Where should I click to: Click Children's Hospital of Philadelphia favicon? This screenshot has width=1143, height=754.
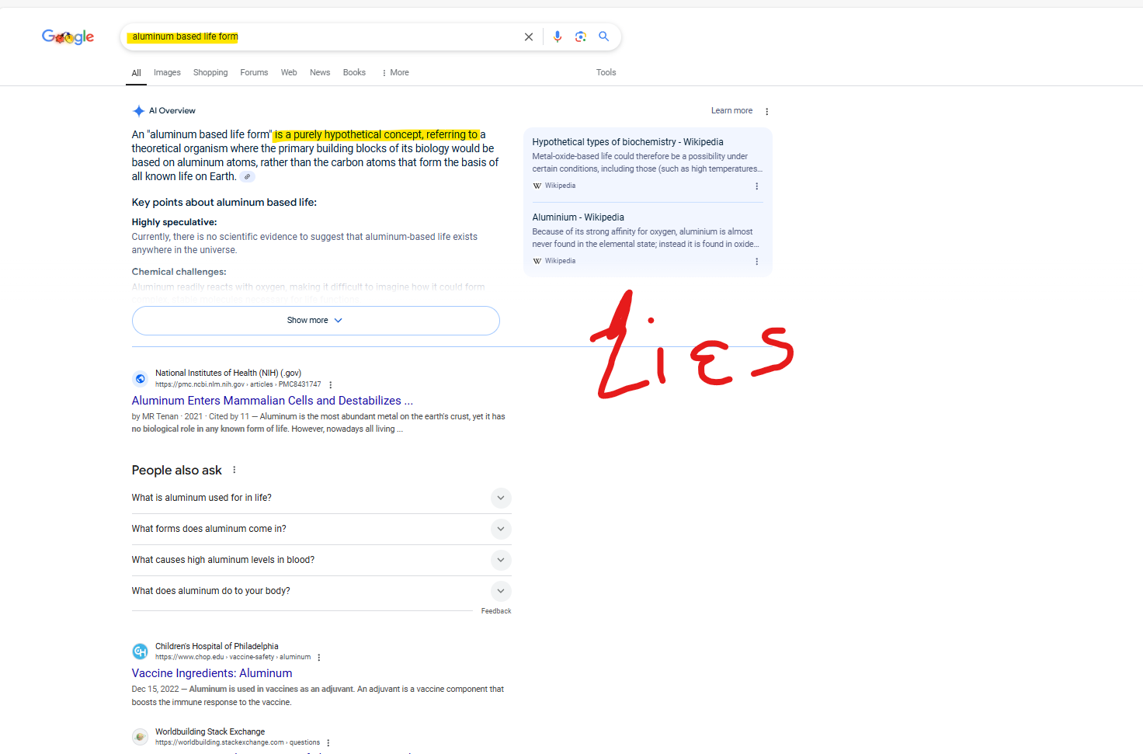140,651
